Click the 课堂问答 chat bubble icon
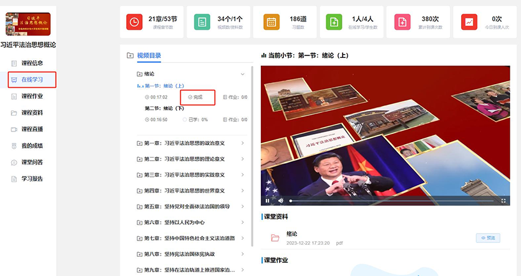The height and width of the screenshot is (276, 521). pos(14,163)
